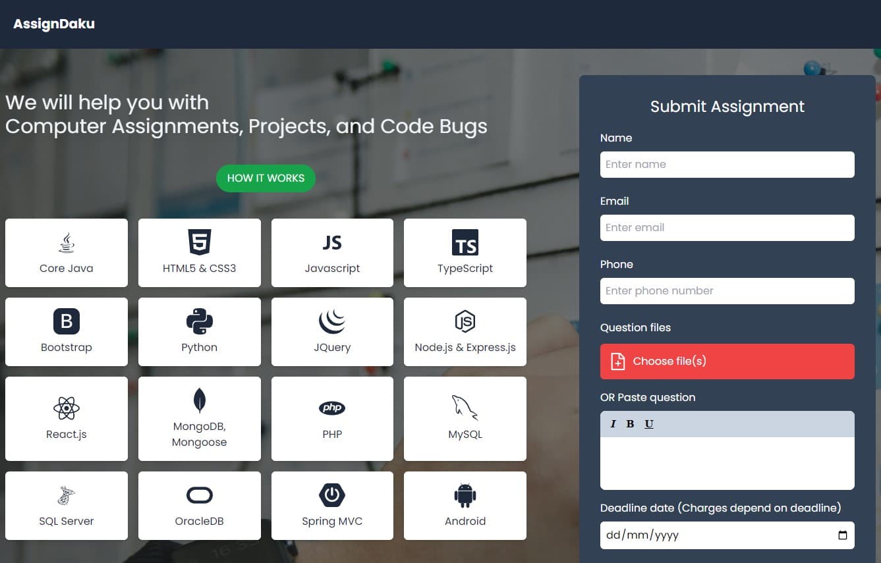Click the Python logo icon
This screenshot has height=563, width=881.
point(199,322)
